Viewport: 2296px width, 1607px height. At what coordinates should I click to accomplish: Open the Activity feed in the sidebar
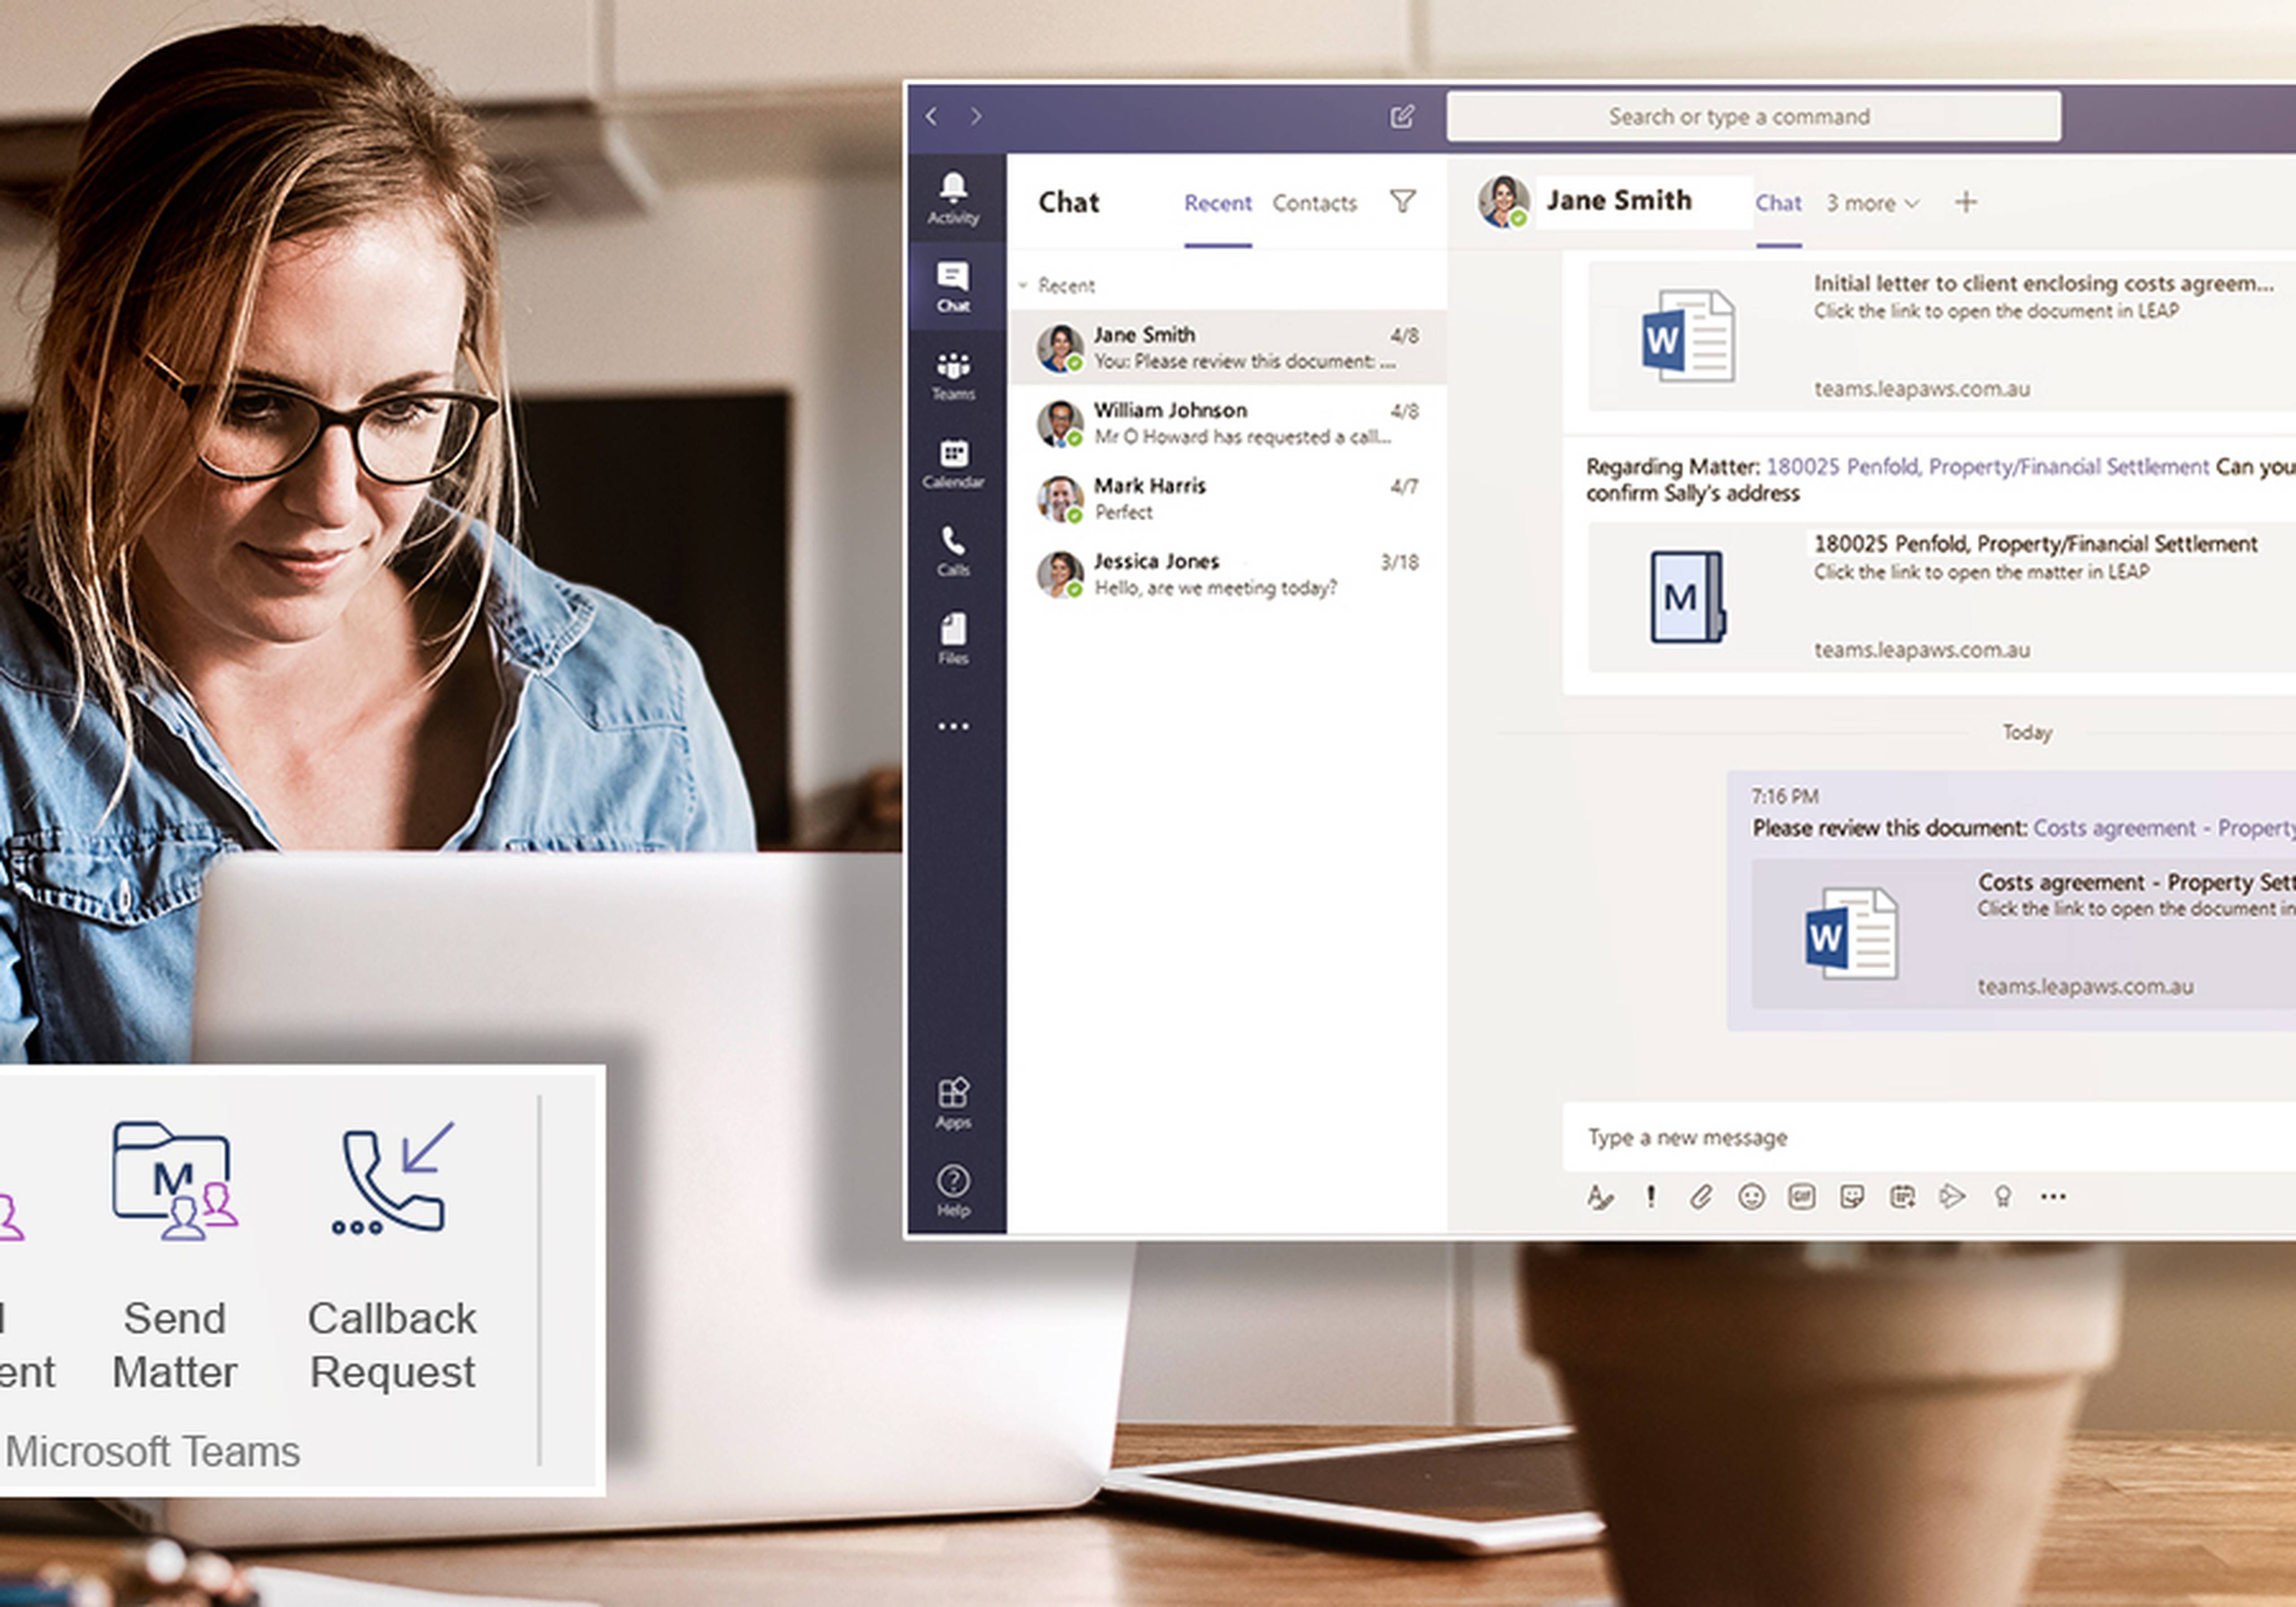[x=953, y=198]
